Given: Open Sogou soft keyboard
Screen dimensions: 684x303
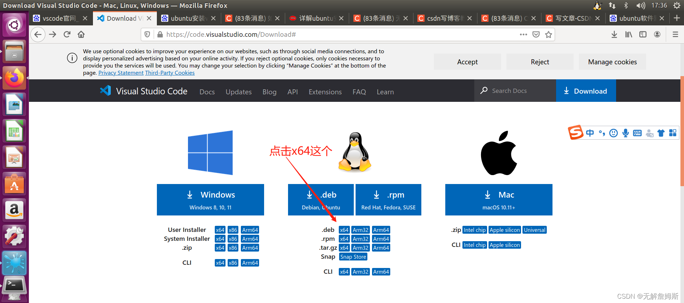Looking at the screenshot, I should tap(637, 133).
